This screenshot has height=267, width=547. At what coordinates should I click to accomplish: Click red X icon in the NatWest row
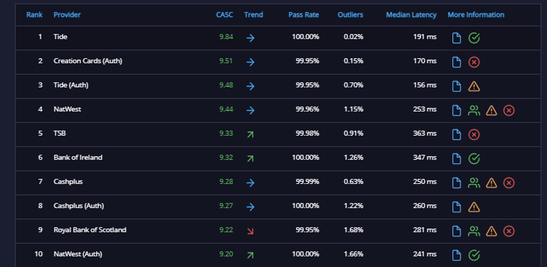(x=508, y=110)
